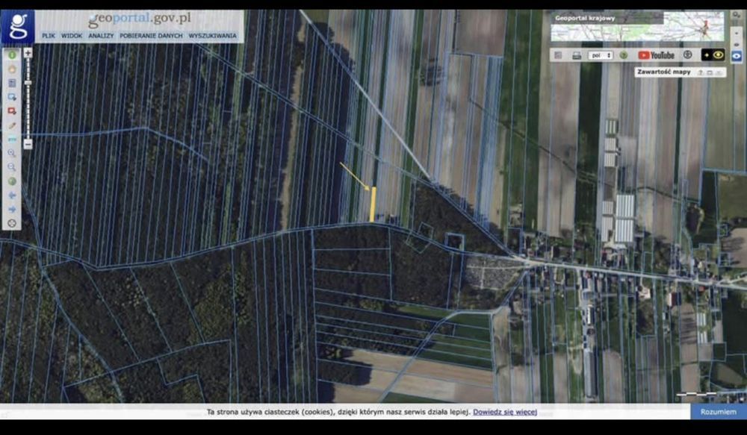
Task: Go to next map view arrow
Action: [12, 210]
